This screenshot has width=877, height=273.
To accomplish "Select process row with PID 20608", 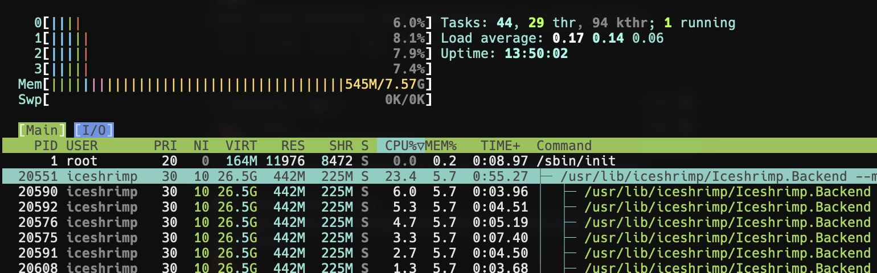I will coord(438,267).
